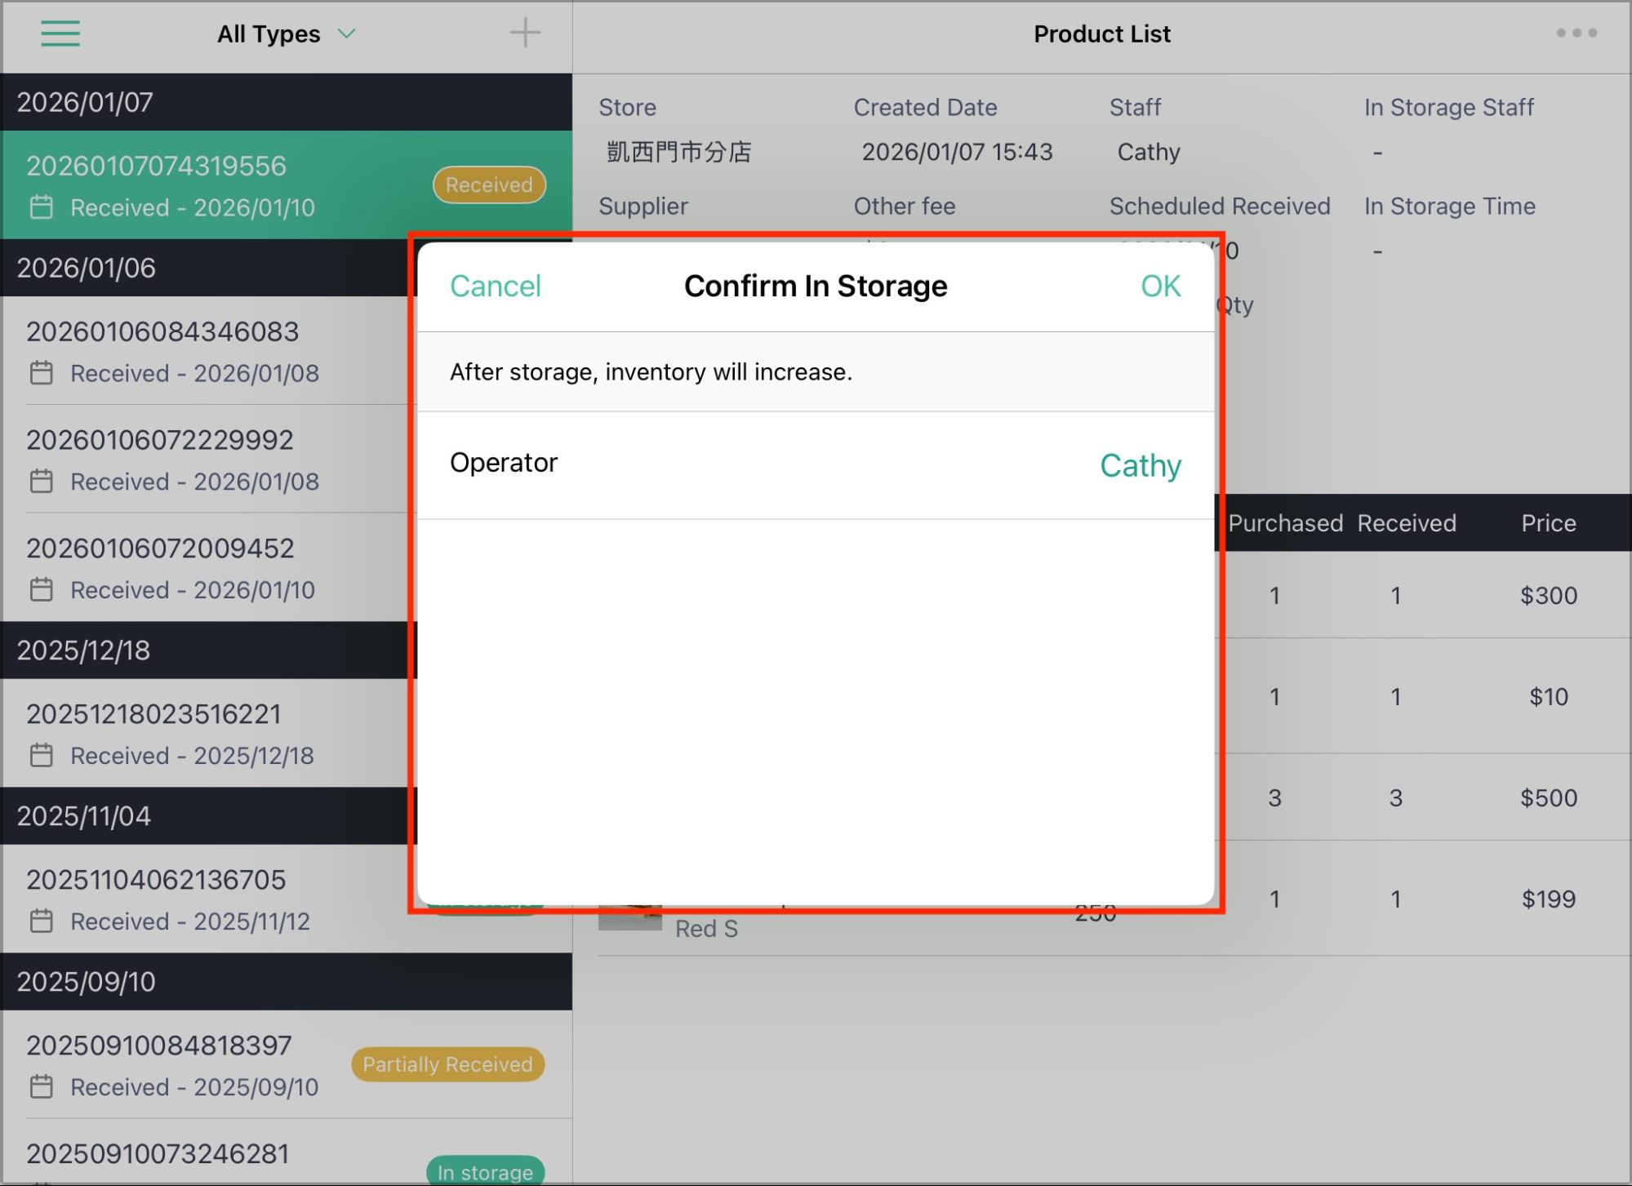The image size is (1632, 1186).
Task: Click calendar icon next to Received - 2025/11/12
Action: pos(42,921)
